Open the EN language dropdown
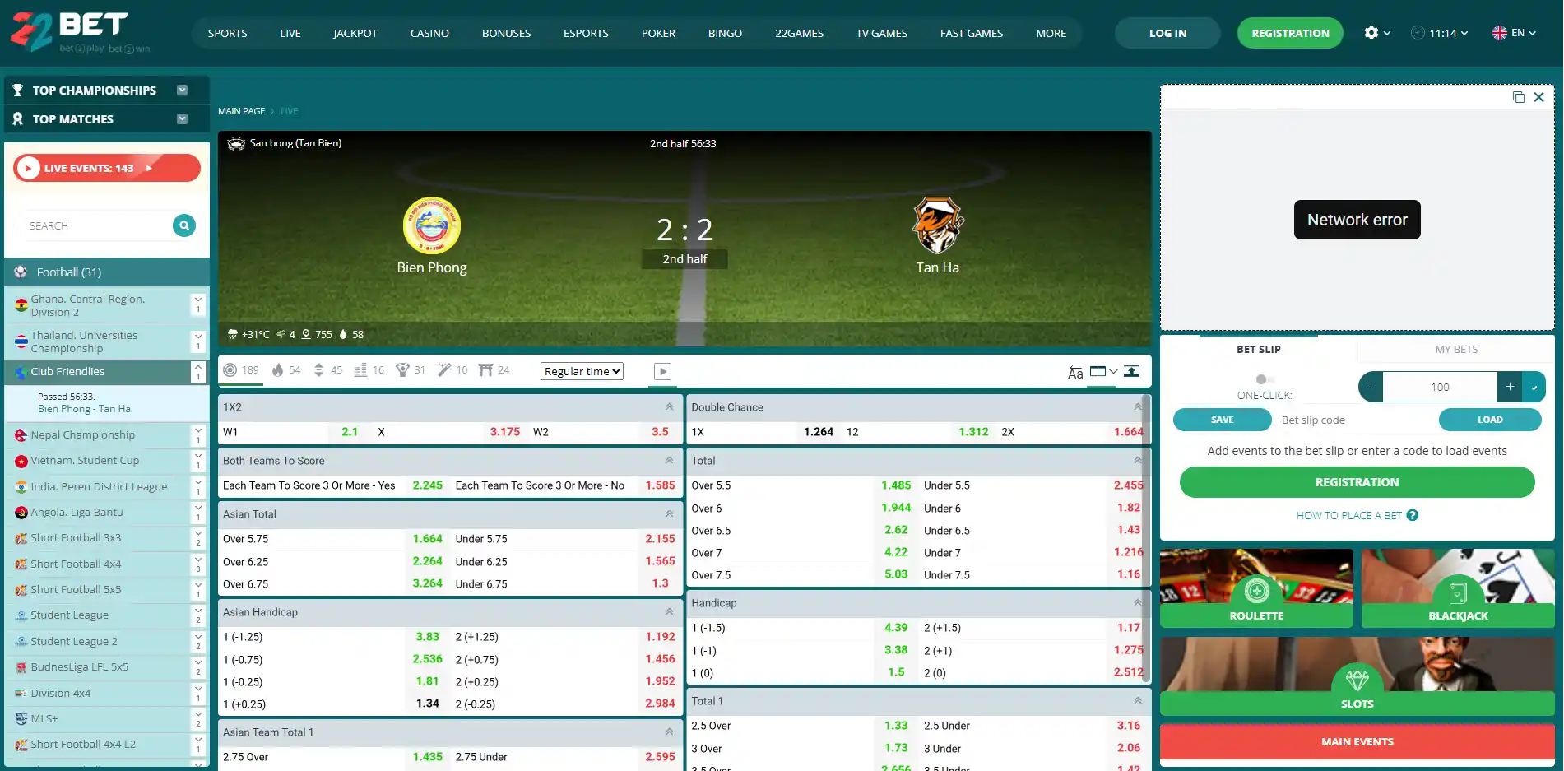 tap(1514, 33)
